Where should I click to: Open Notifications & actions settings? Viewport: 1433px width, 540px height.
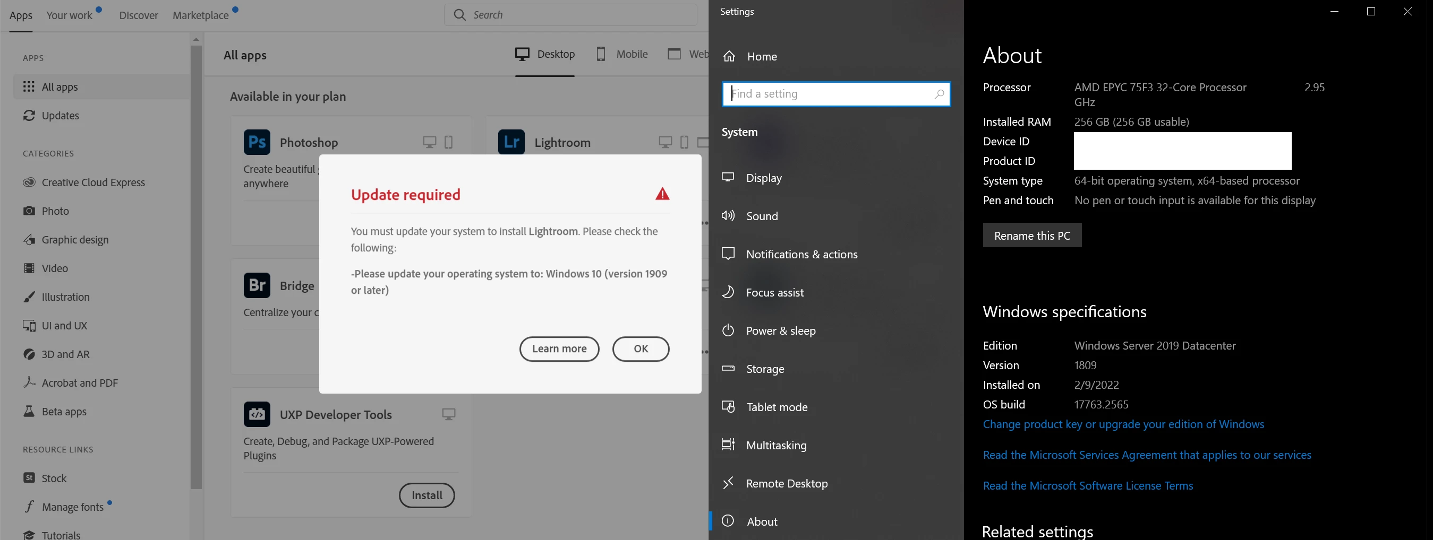790,254
